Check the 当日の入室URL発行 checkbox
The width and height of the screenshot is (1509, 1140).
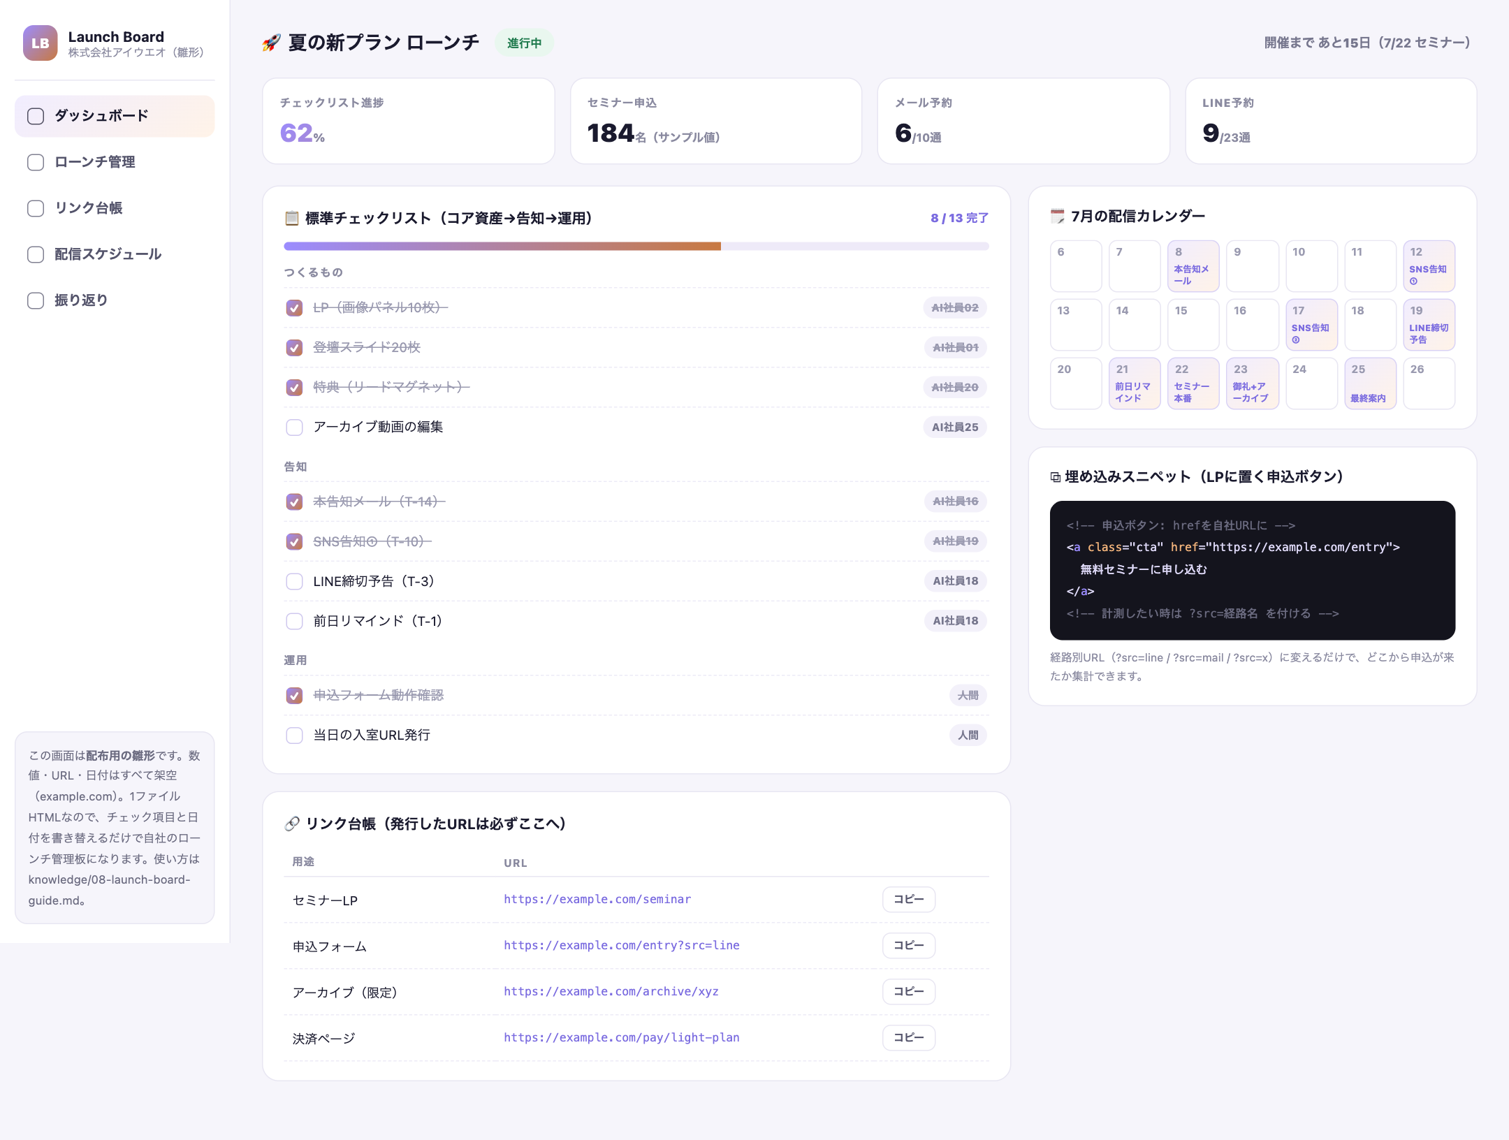(x=294, y=736)
